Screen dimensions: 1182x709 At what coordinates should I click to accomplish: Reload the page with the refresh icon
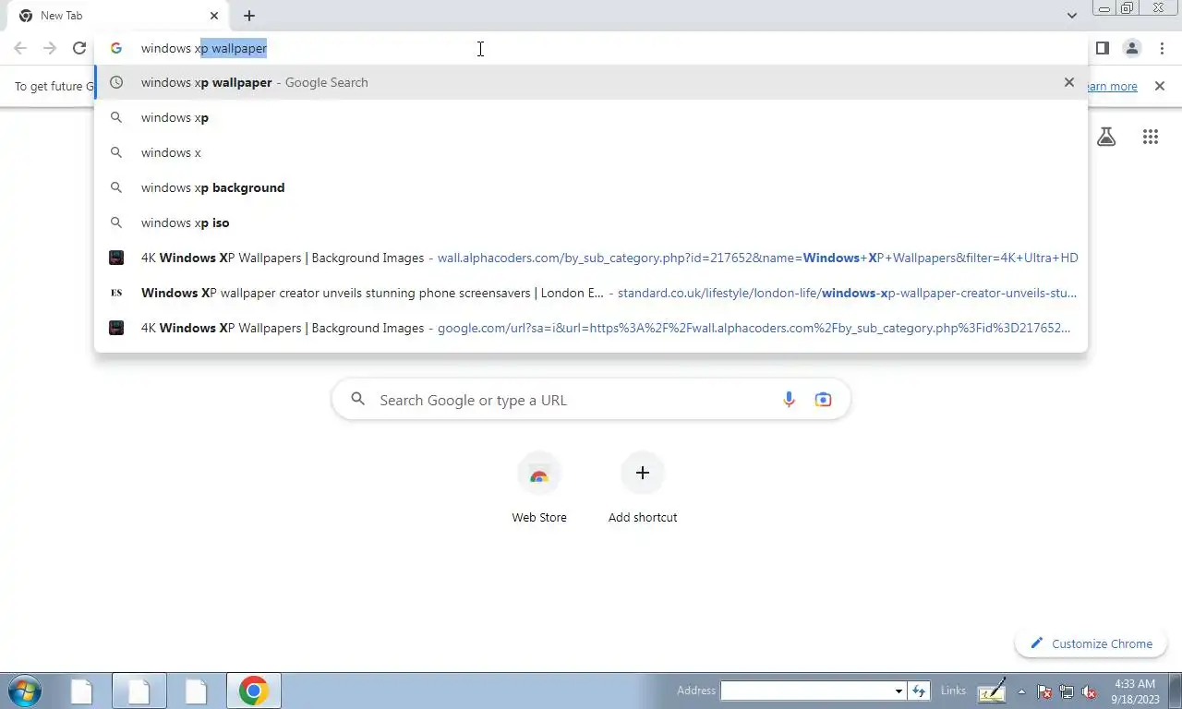click(79, 48)
